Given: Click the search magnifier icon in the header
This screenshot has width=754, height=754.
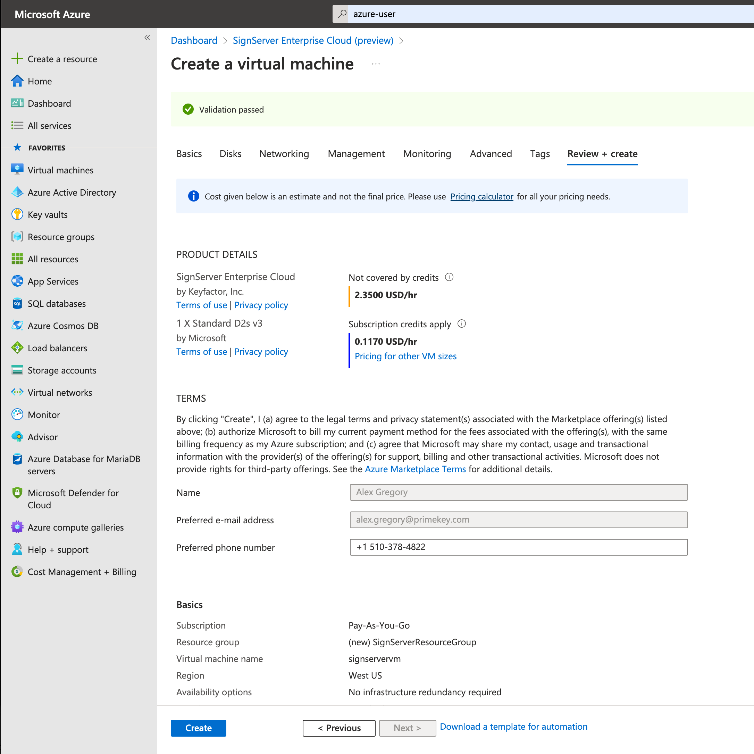Looking at the screenshot, I should pos(342,14).
